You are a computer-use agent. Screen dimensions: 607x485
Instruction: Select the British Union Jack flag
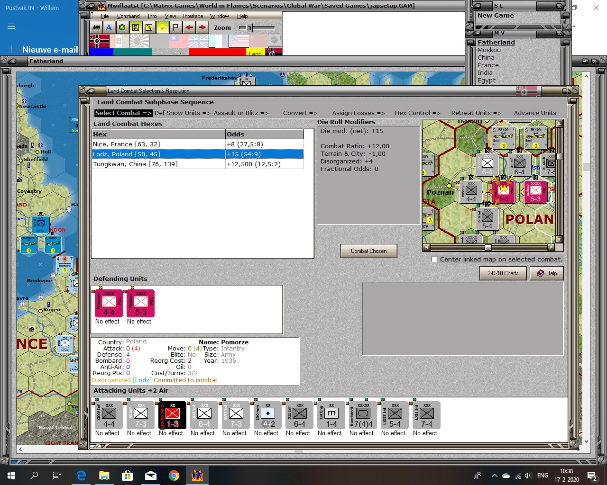coord(199,41)
